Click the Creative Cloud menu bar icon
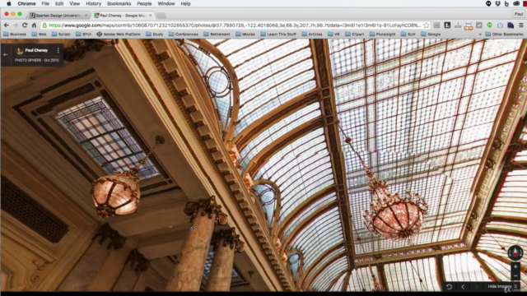 pyautogui.click(x=516, y=3)
